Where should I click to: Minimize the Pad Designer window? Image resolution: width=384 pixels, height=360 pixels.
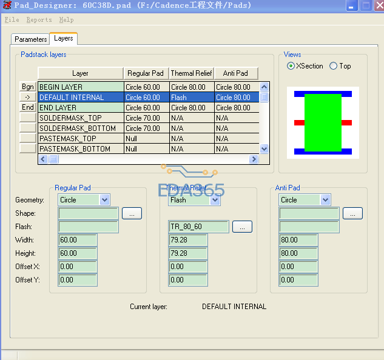point(351,5)
